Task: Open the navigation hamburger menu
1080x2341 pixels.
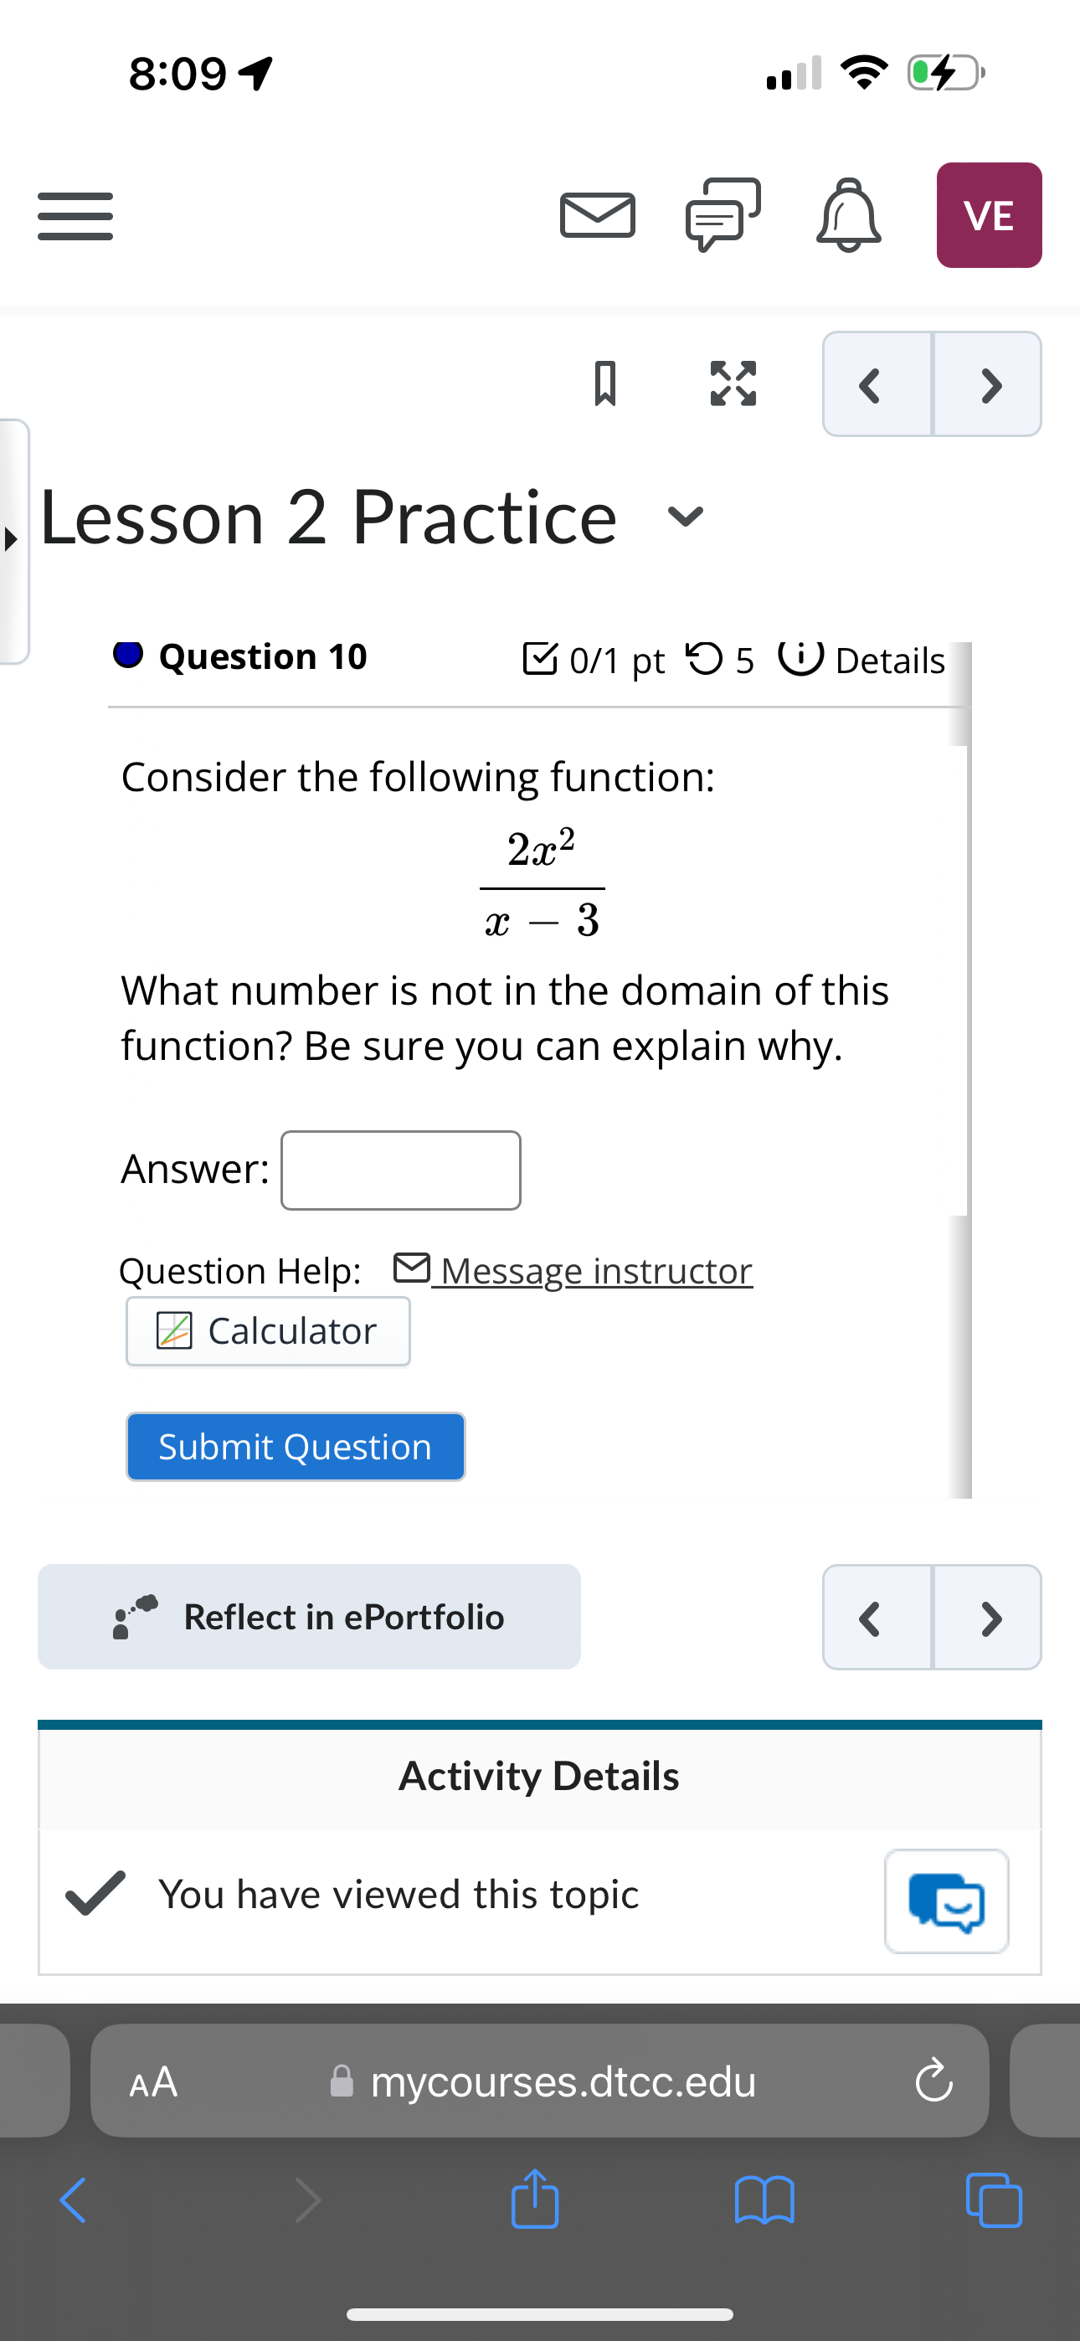Action: tap(74, 215)
